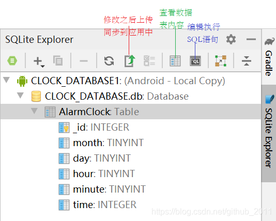
Task: Open SQLite Explorer settings gear
Action: click(231, 39)
